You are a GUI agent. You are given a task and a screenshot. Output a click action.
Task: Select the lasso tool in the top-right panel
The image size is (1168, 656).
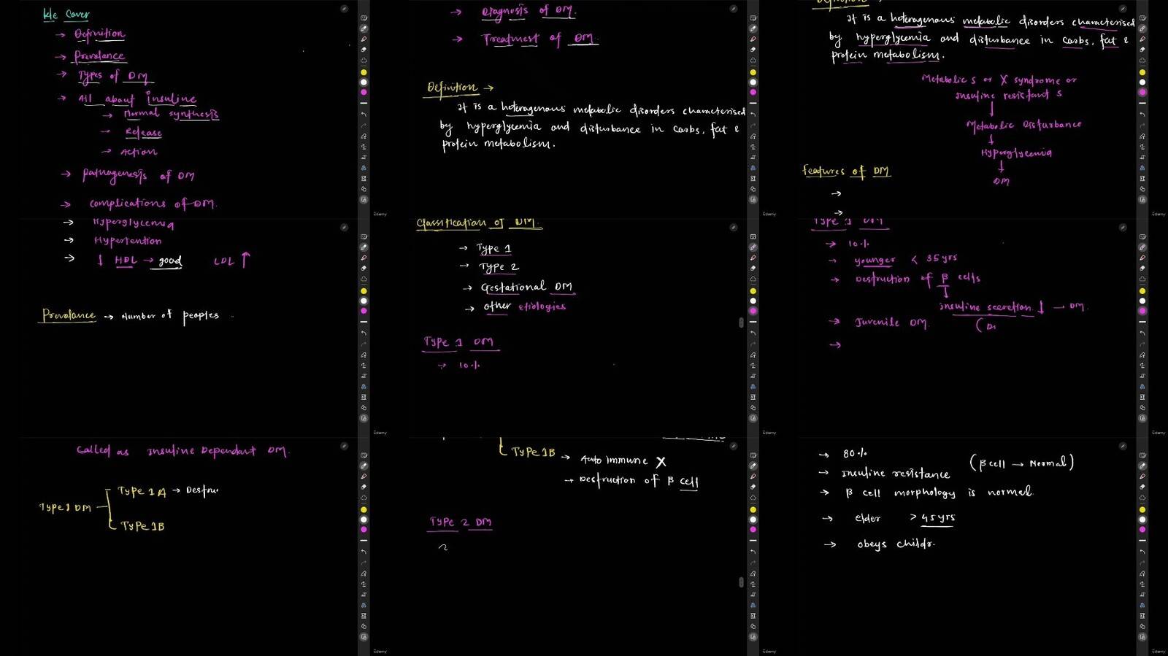pyautogui.click(x=1142, y=61)
